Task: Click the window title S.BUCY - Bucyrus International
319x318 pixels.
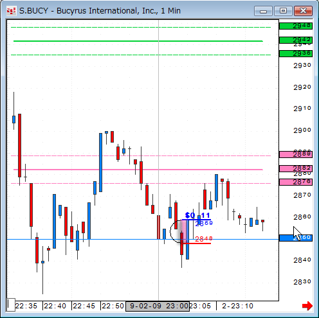Action: pos(100,11)
